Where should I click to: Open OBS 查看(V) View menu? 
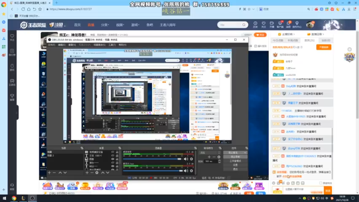tap(72, 45)
